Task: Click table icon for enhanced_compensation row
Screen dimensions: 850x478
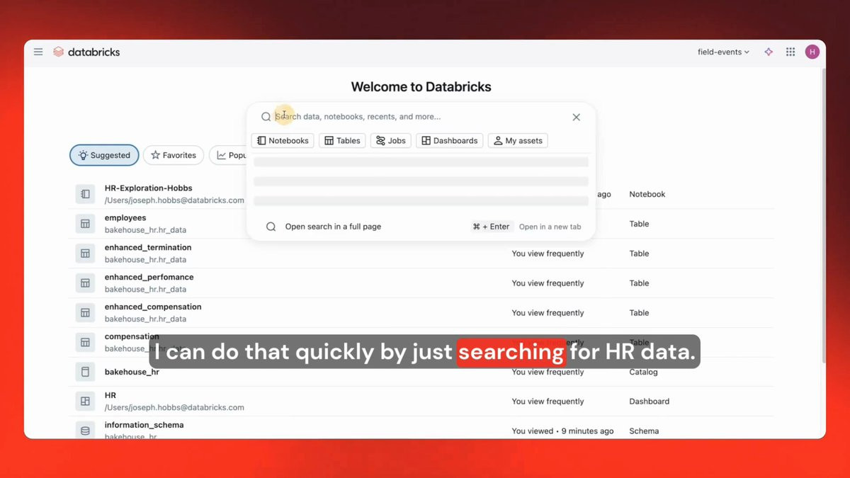Action: (85, 313)
